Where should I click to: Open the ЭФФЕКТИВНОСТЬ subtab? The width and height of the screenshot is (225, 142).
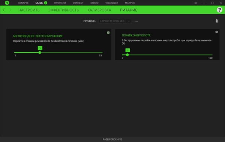(63, 10)
